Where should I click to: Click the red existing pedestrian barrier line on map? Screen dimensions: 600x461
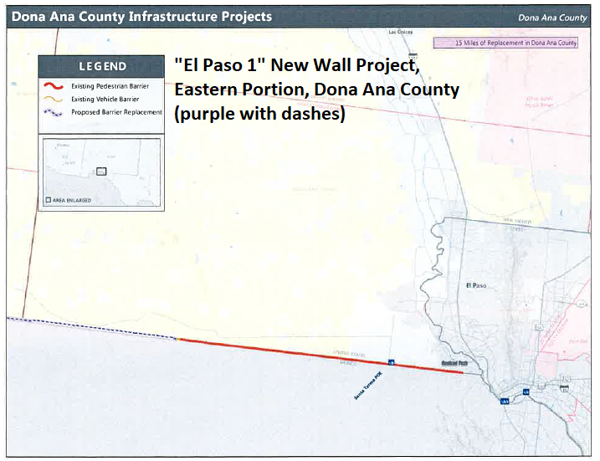pos(318,354)
